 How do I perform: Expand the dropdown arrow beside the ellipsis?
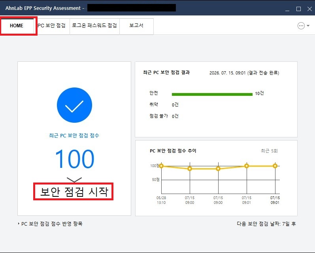click(x=308, y=26)
